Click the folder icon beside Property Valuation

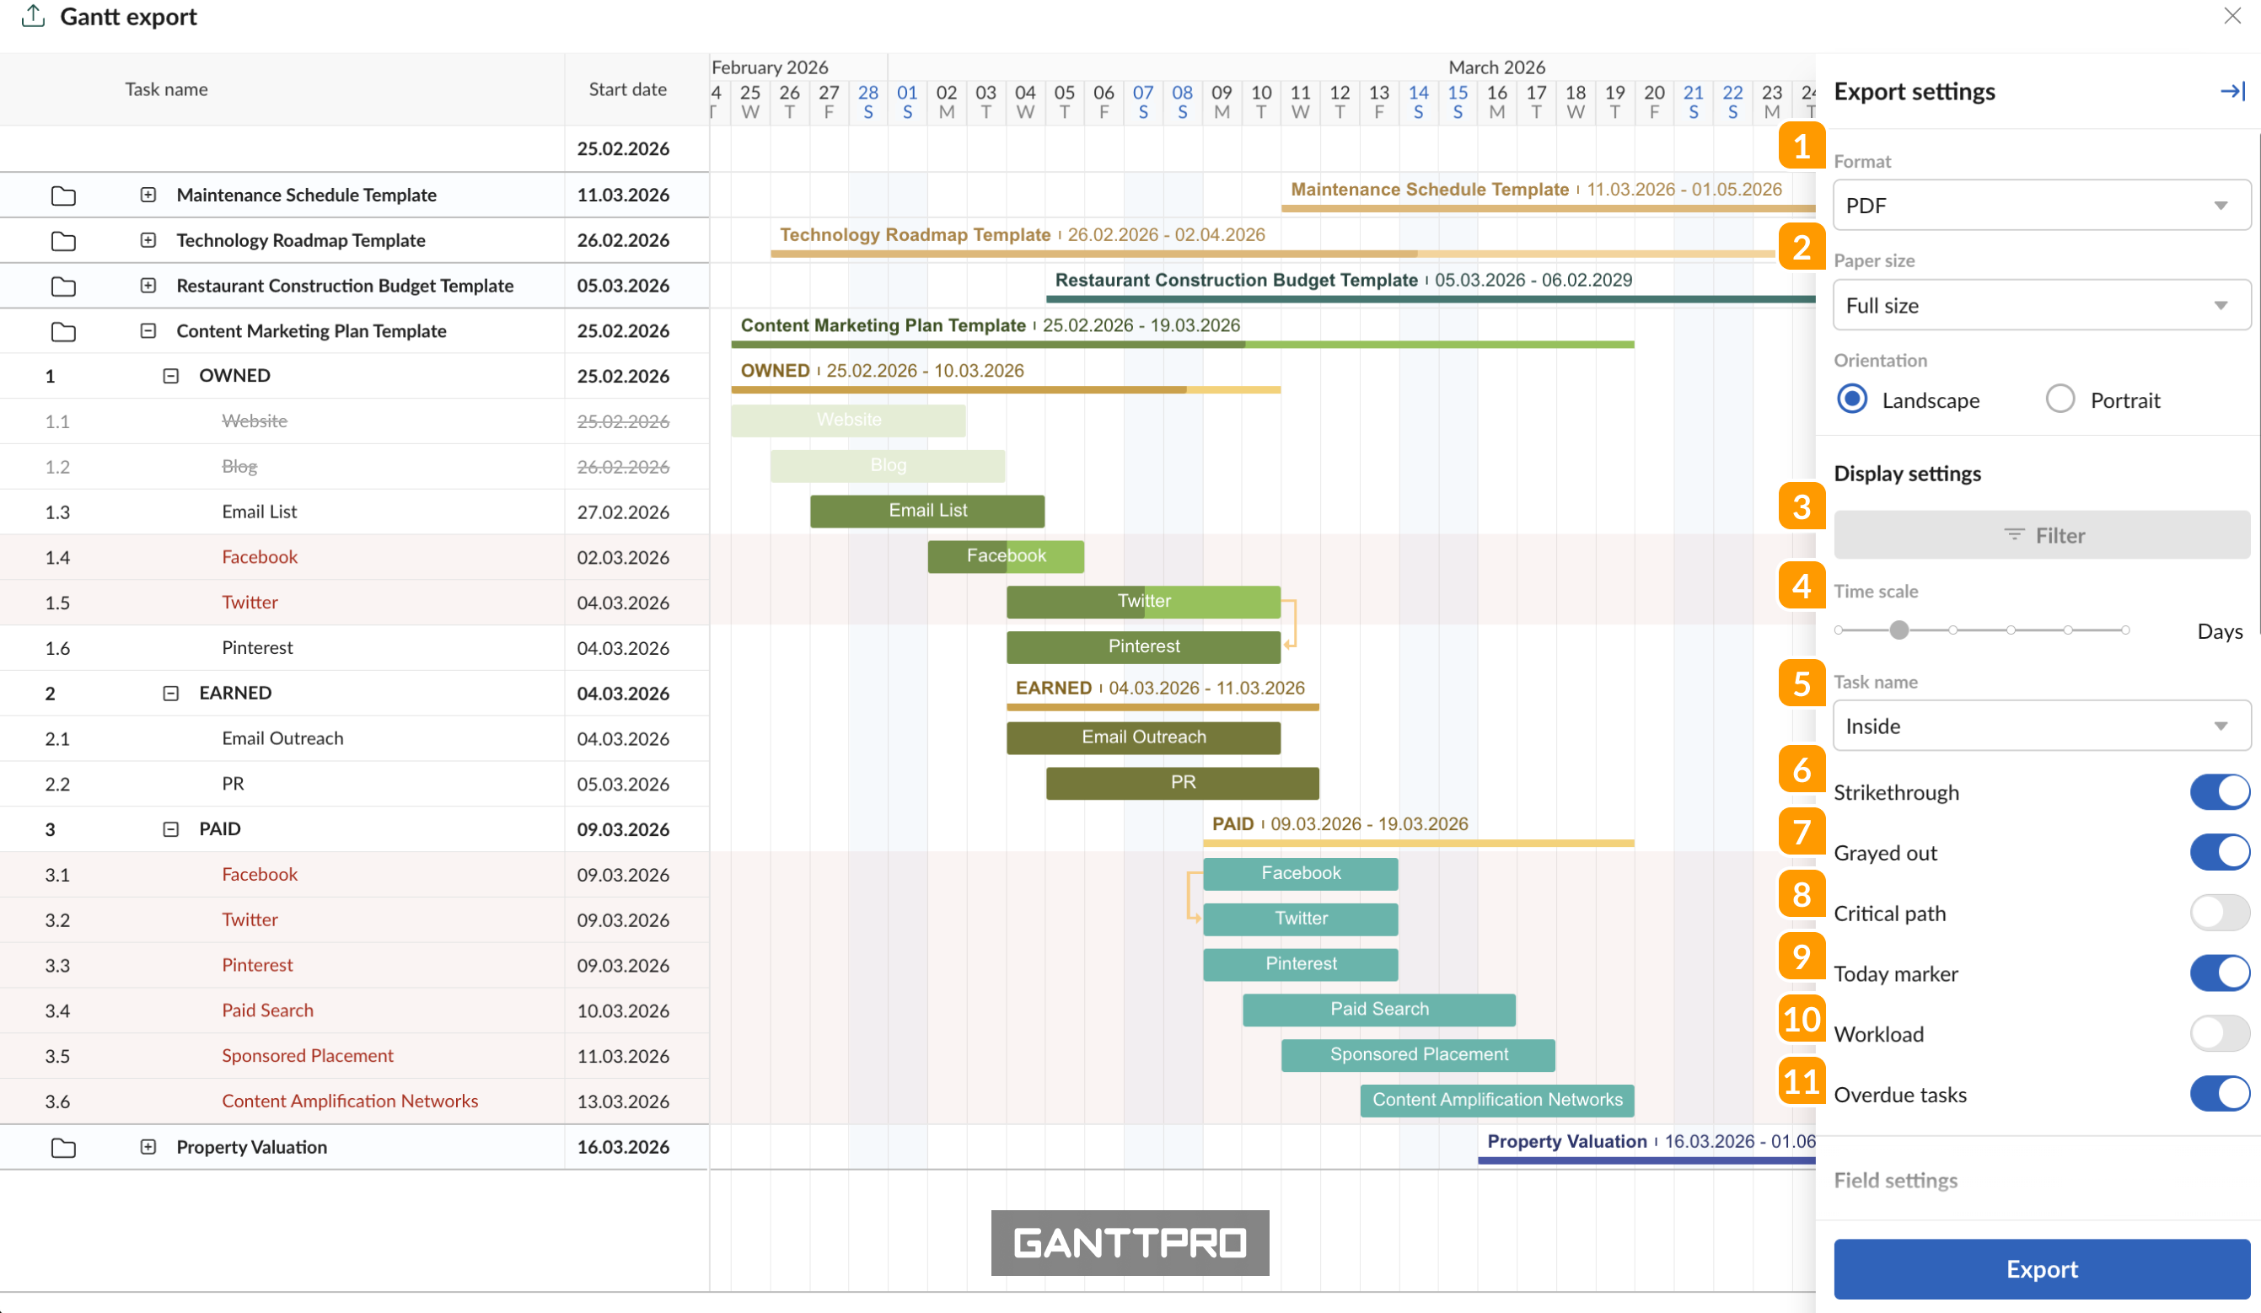tap(62, 1147)
